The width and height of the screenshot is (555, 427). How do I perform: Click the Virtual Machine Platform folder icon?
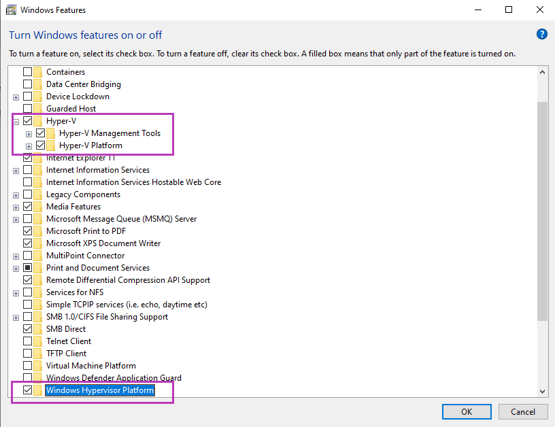pos(37,365)
